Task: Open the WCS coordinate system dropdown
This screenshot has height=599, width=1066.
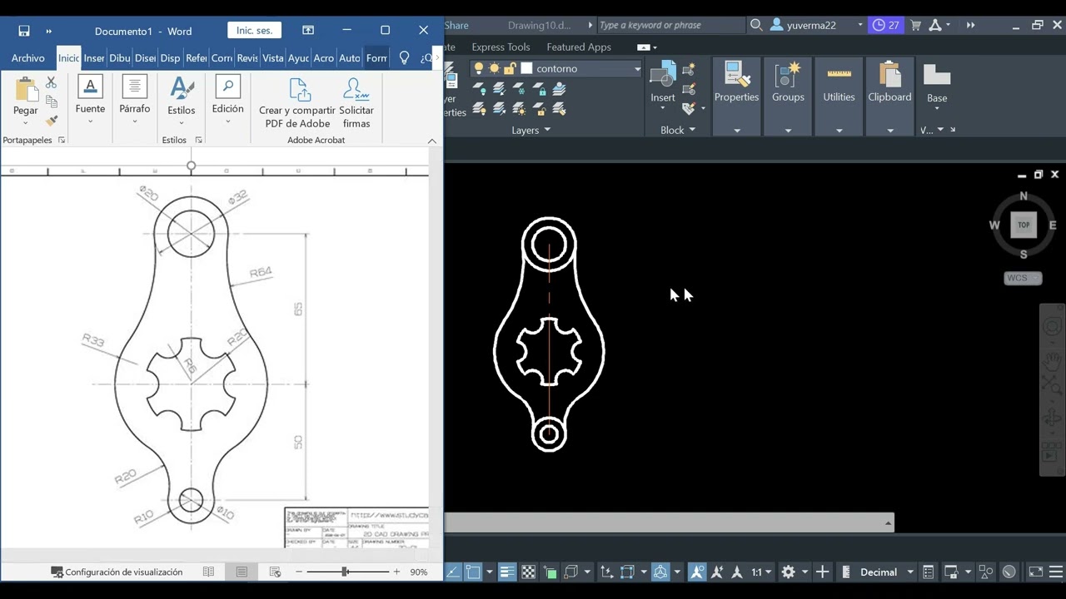Action: 1023,278
